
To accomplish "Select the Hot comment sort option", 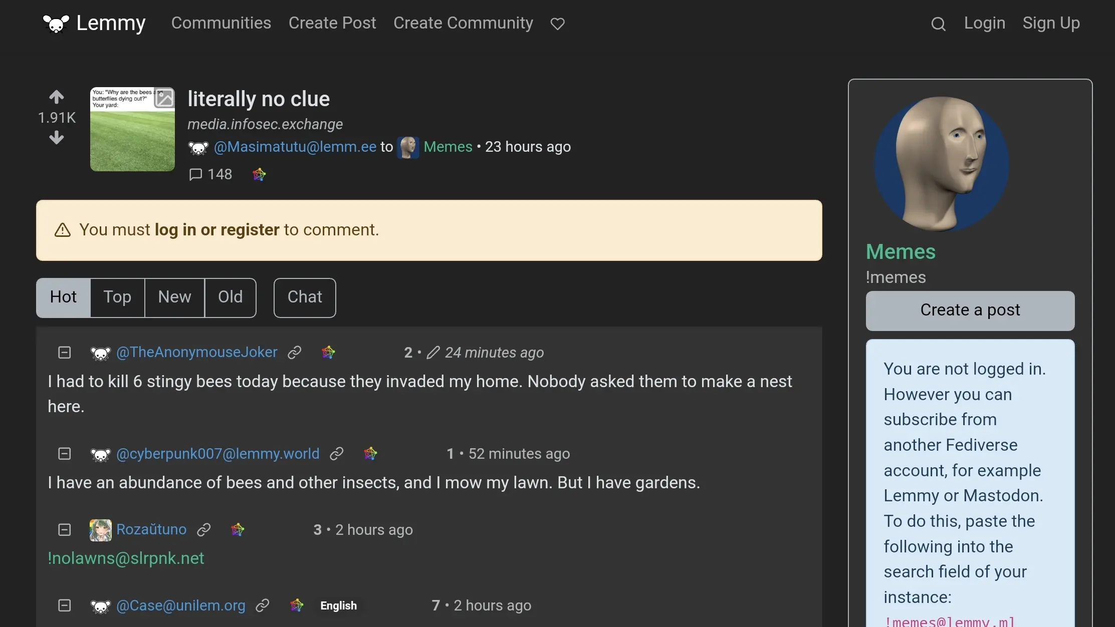I will [63, 297].
